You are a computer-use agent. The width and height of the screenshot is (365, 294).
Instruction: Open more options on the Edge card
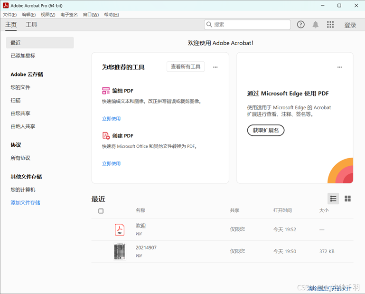(340, 67)
